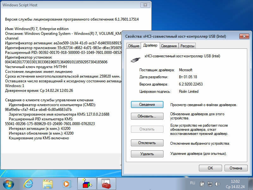Click the Сведения driver details button
The width and height of the screenshot is (253, 190).
click(147, 104)
